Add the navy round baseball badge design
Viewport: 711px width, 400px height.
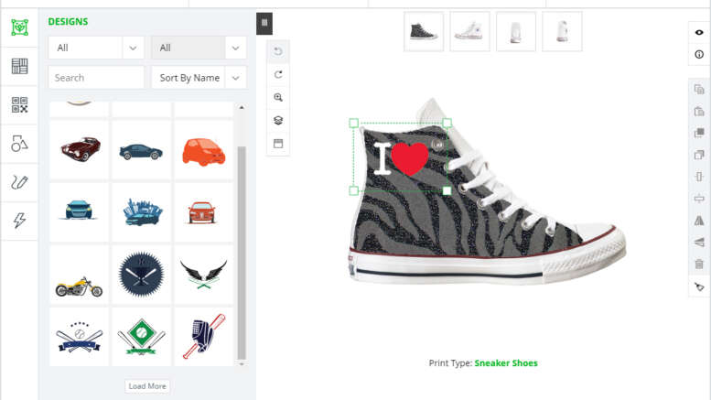142,275
